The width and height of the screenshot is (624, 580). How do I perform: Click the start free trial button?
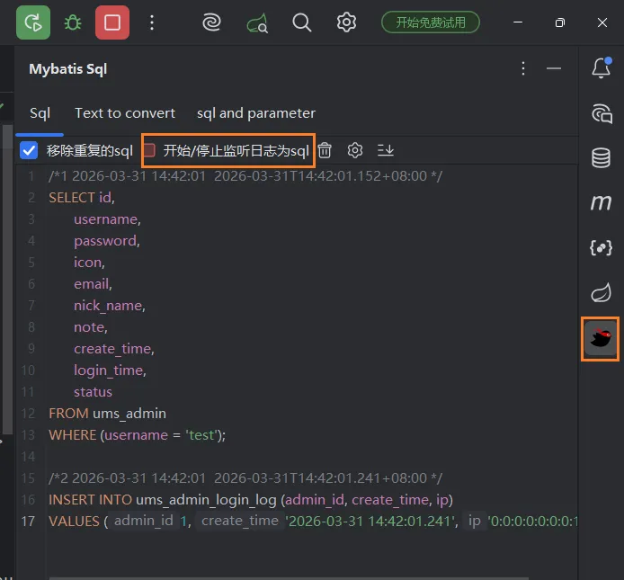coord(431,22)
